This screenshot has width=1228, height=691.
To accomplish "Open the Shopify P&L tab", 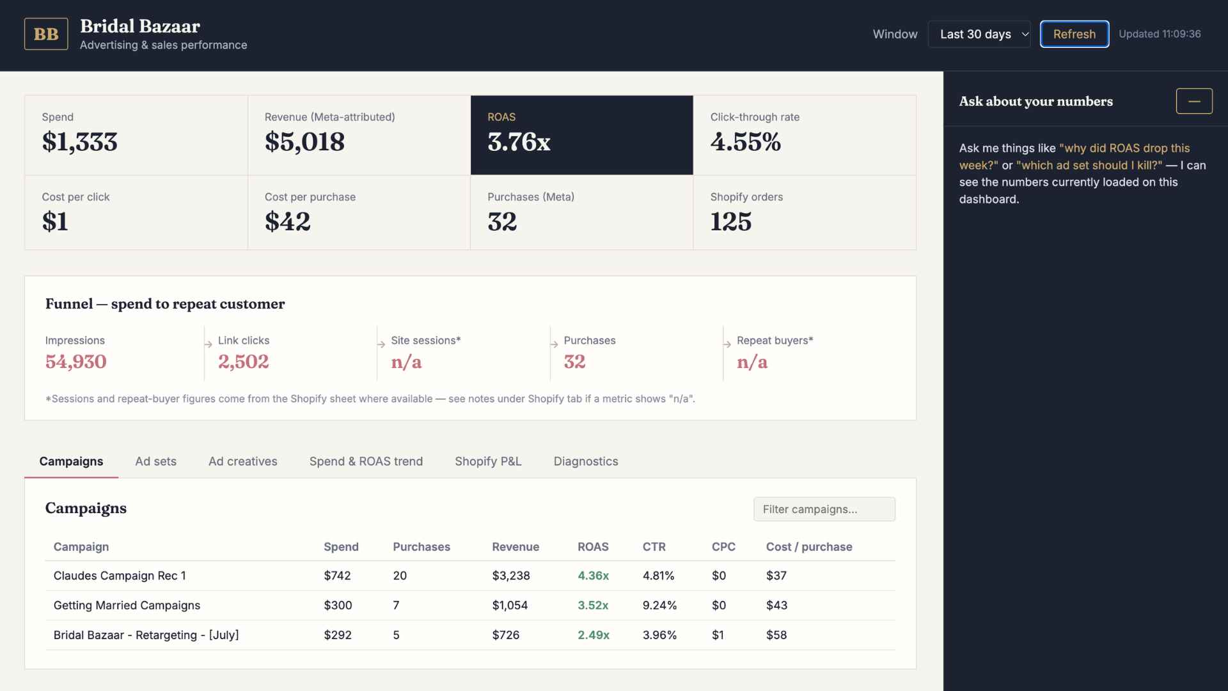I will [x=488, y=461].
